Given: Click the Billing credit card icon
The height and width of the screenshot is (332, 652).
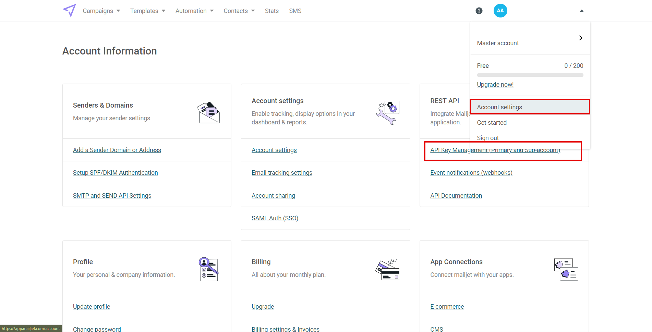Looking at the screenshot, I should 388,269.
